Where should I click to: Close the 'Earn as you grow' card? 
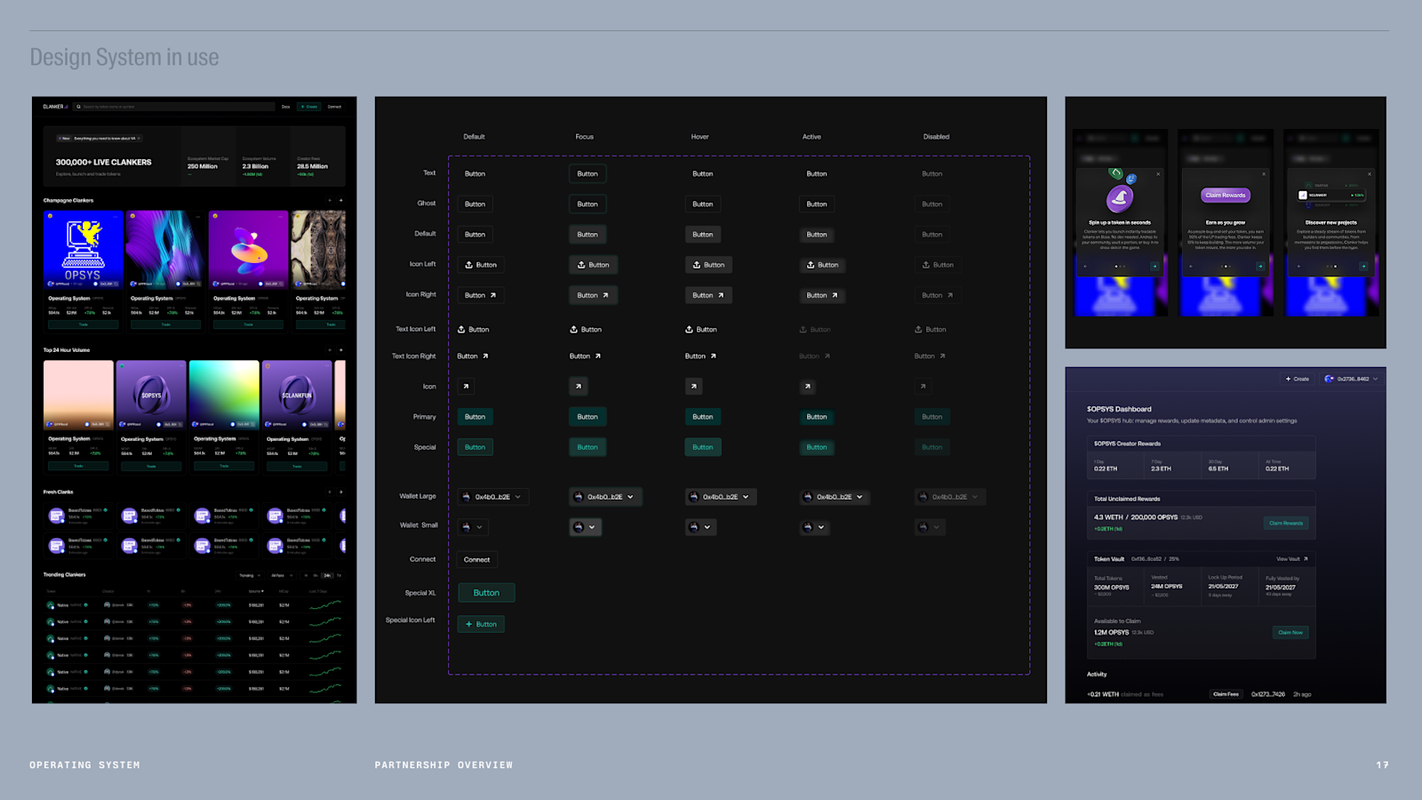[1264, 174]
